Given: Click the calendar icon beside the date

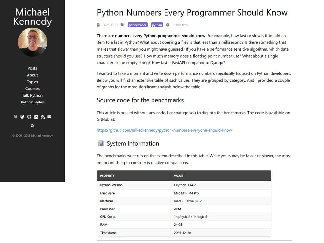Looking at the screenshot, I should [x=98, y=25].
